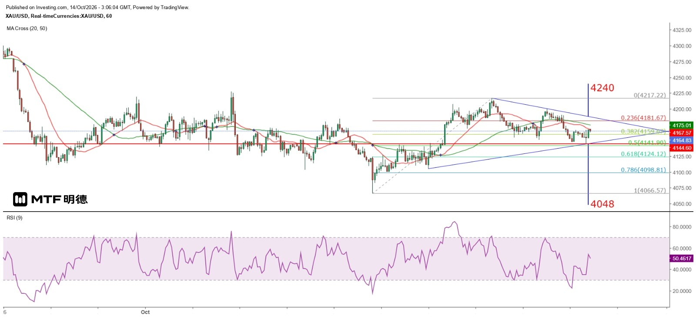
Task: Select the blue 4164.83 price tag
Action: 682,140
